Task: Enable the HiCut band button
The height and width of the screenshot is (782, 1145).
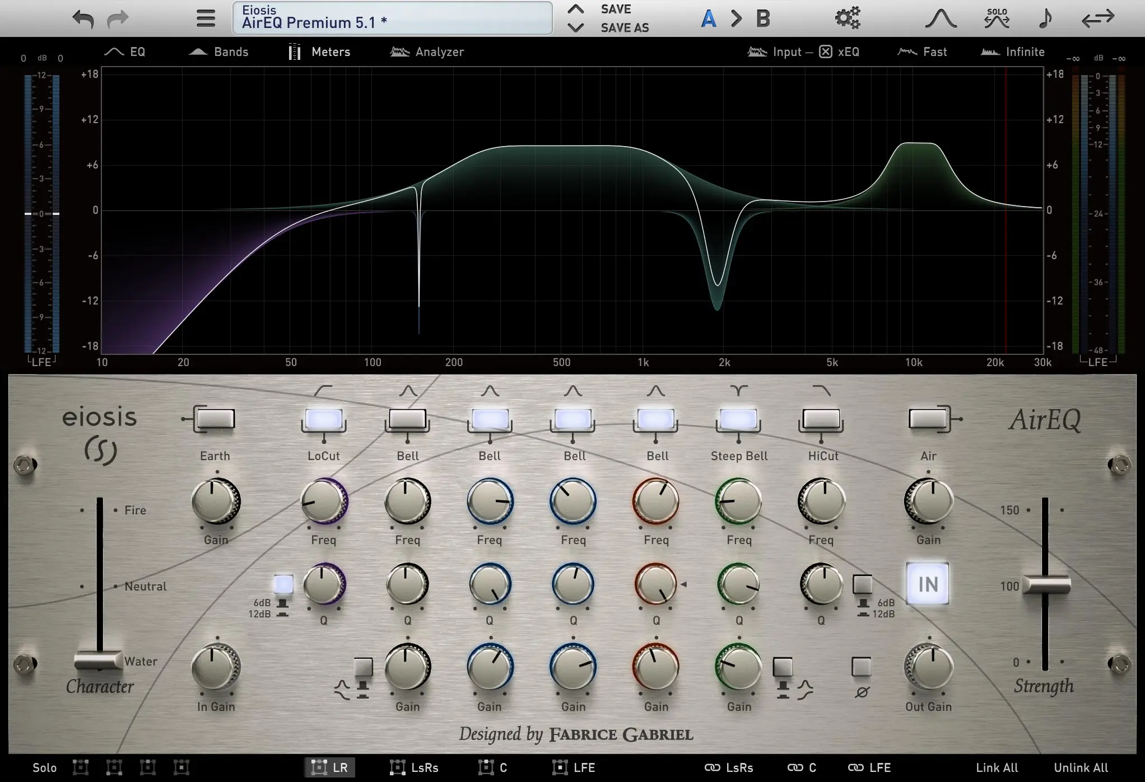Action: tap(821, 419)
